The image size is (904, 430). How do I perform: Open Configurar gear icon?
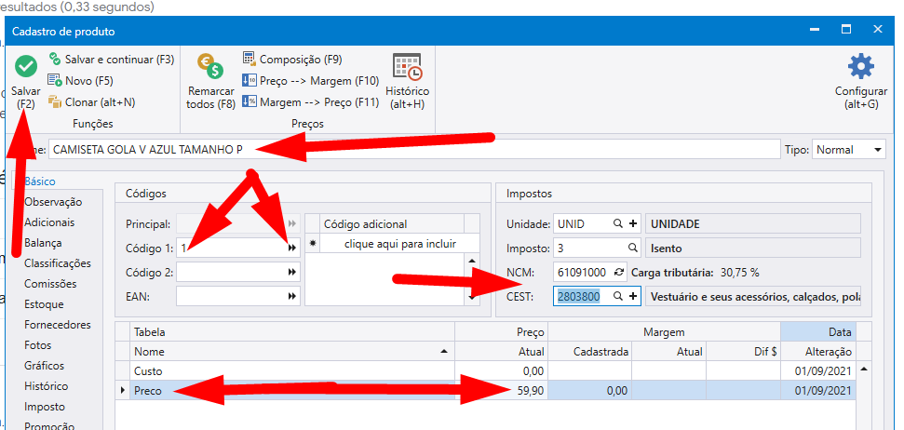coord(860,68)
